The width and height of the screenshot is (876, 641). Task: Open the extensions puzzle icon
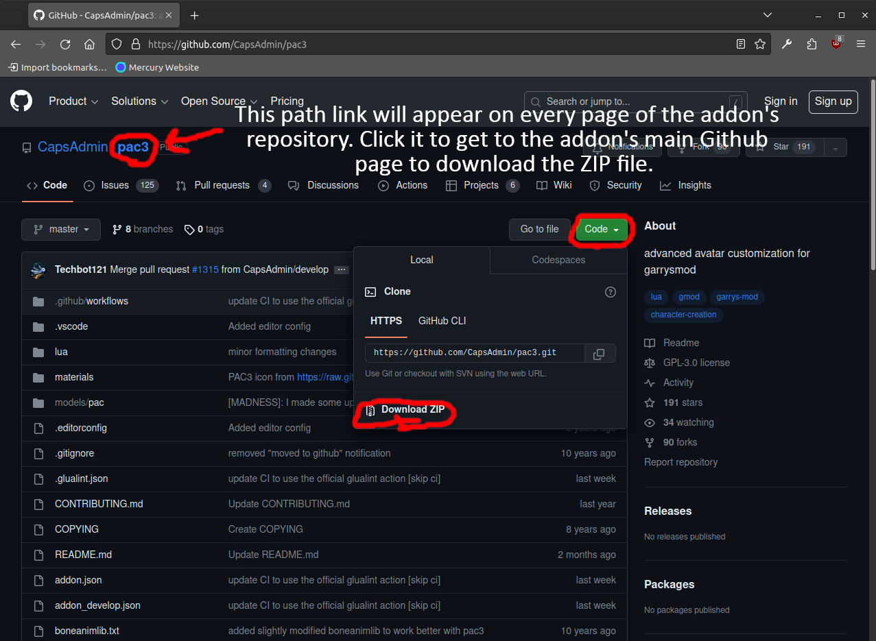(x=812, y=44)
